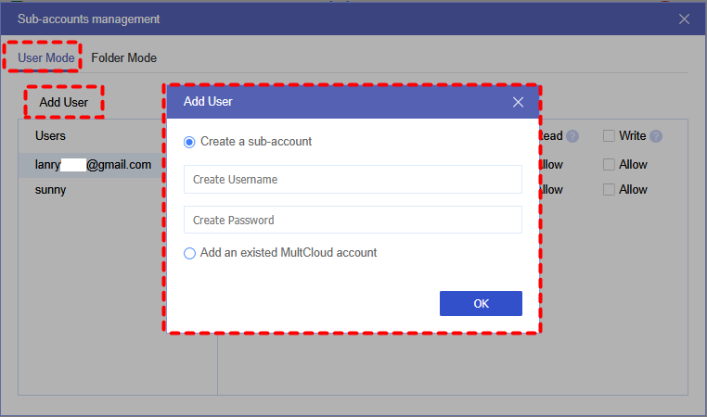Enable Write Allow checkbox for the gmail user
This screenshot has height=417, width=707.
610,165
